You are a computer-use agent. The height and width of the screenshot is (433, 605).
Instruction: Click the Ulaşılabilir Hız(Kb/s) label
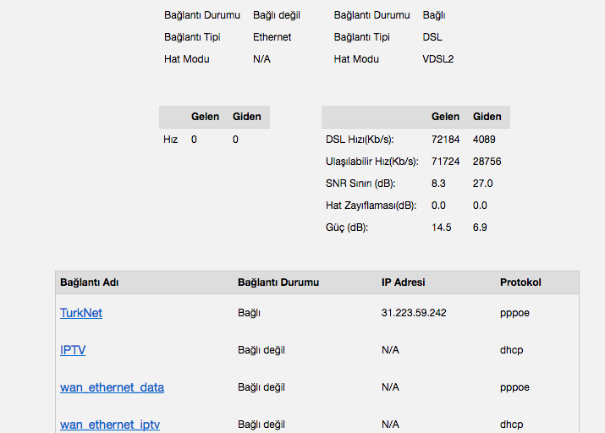pos(372,162)
